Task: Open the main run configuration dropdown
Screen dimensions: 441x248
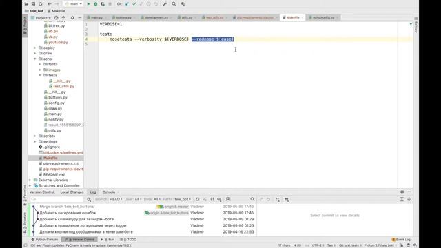Action: pyautogui.click(x=73, y=4)
